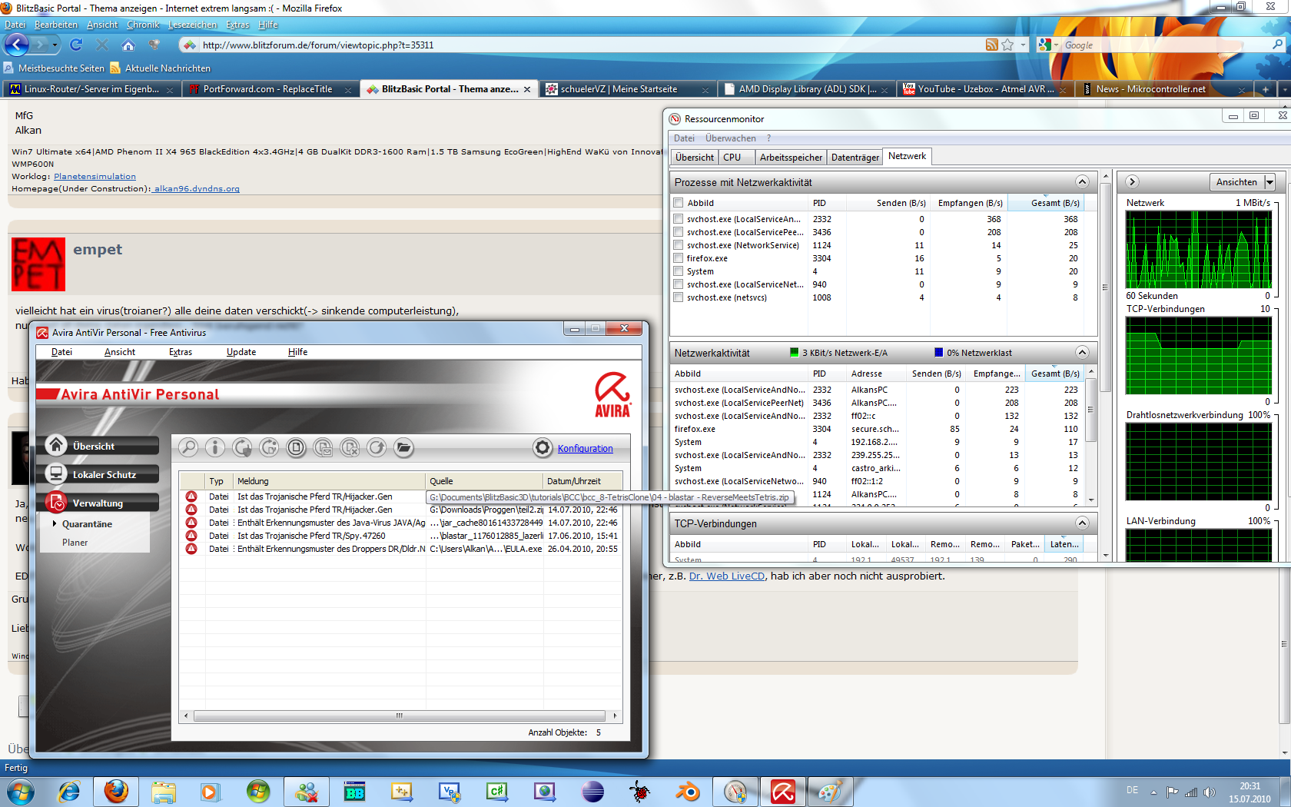The image size is (1291, 807).
Task: Open the Planetensimulation worklog link
Action: 95,177
